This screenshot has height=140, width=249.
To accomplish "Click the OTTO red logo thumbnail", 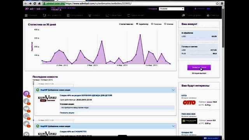I will pos(189,103).
